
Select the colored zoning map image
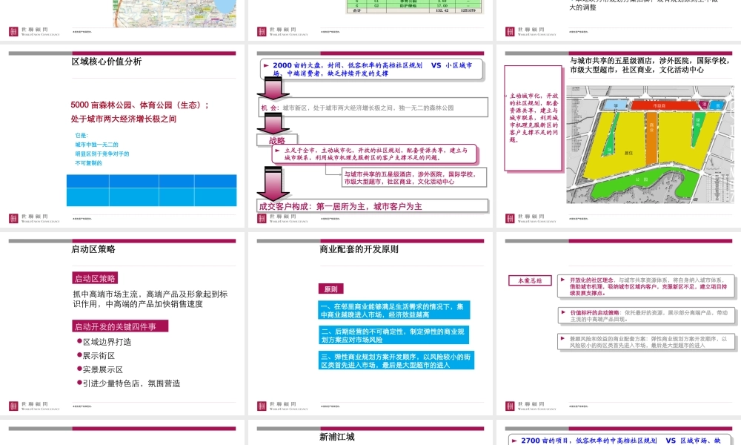pos(651,144)
